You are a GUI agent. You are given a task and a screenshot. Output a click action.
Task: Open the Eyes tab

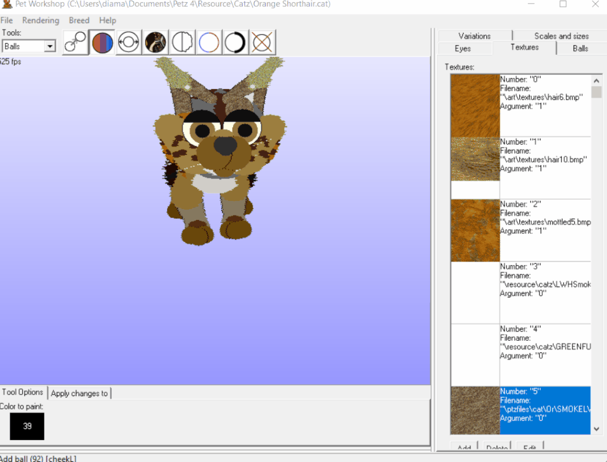462,49
